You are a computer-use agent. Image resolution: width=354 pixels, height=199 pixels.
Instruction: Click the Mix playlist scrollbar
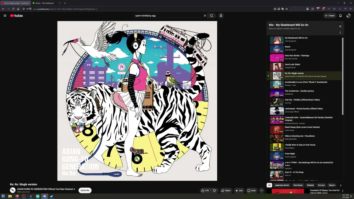point(343,76)
